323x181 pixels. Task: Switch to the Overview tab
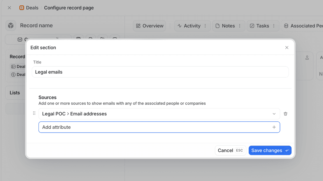(x=150, y=26)
